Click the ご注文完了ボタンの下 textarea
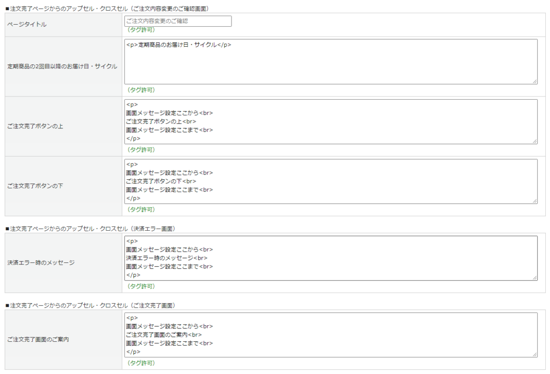This screenshot has width=550, height=374. click(x=331, y=181)
